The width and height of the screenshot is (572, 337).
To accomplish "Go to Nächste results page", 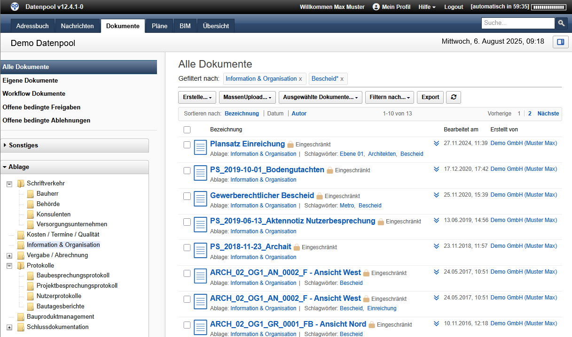I will 548,114.
